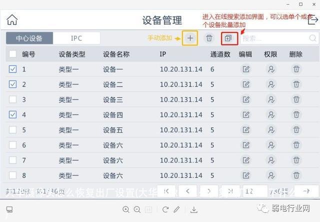Screen dimensions: 320x222
Task: Add a device manually with plus button
Action: [190, 38]
